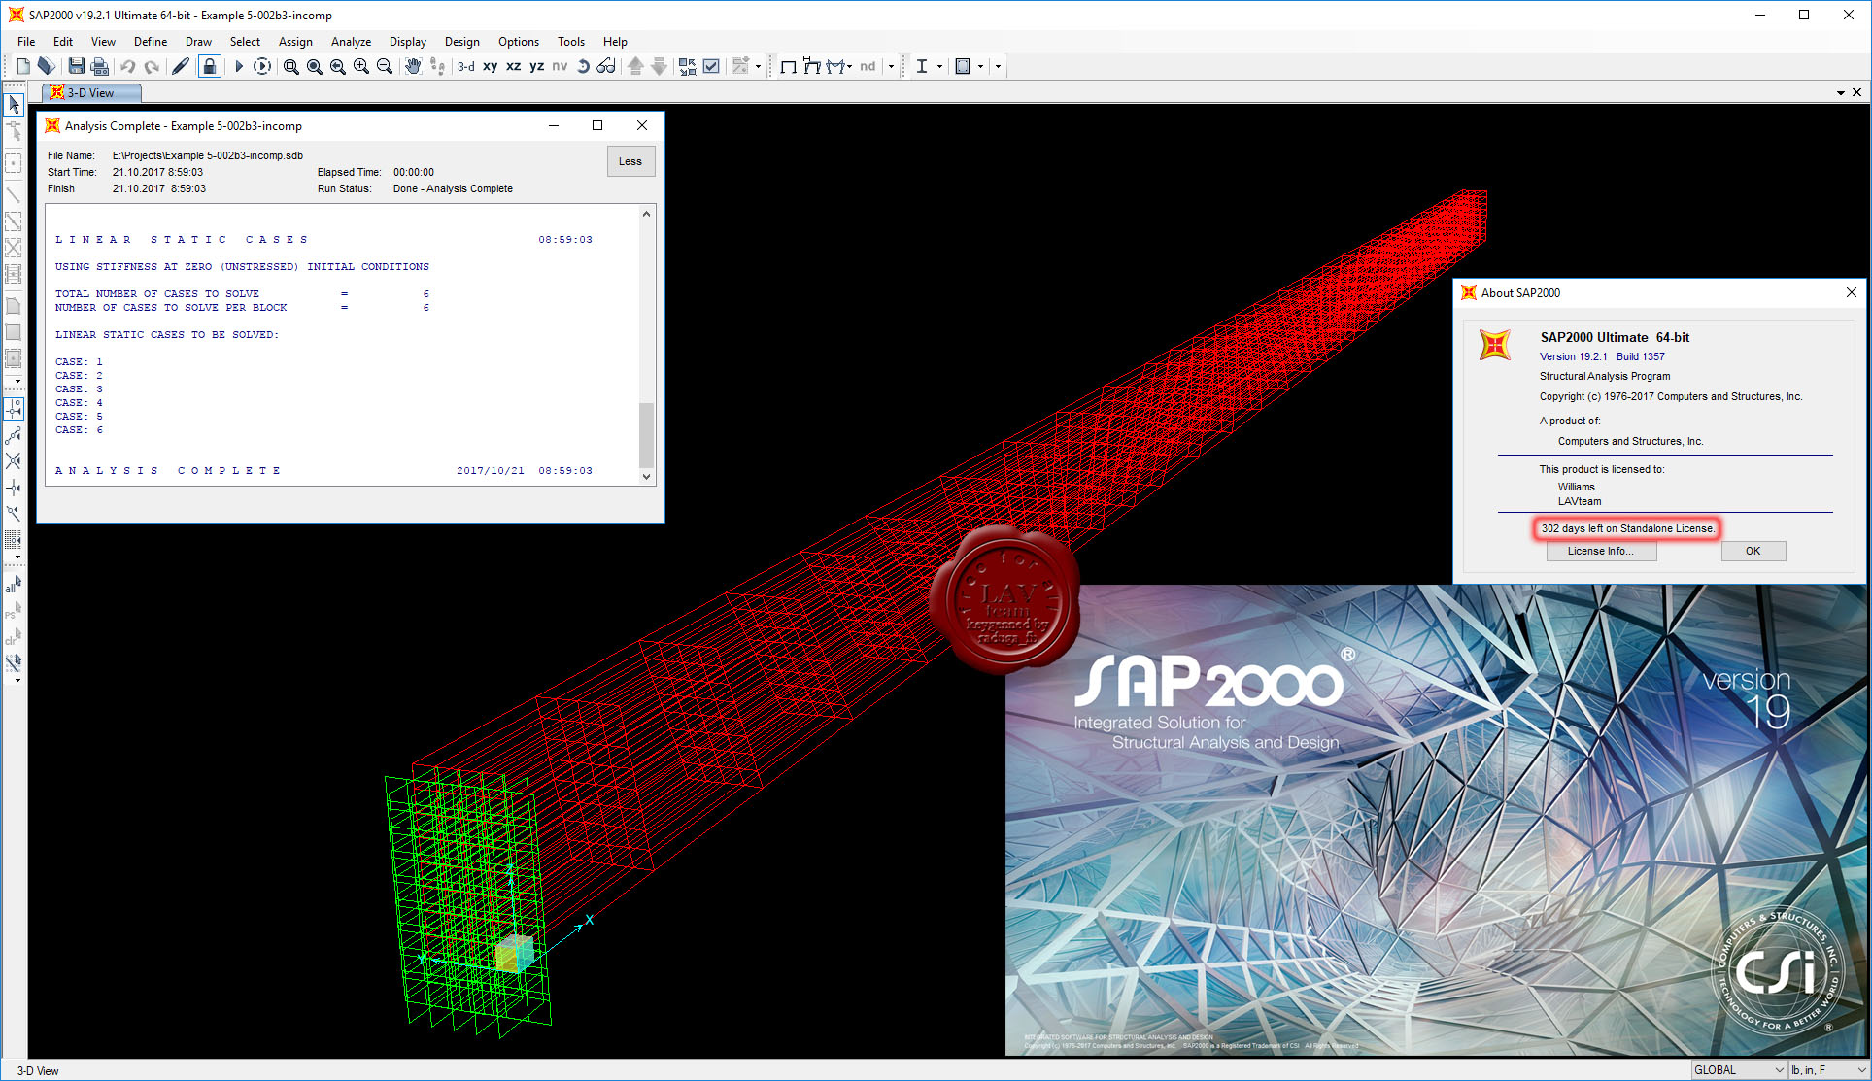The image size is (1872, 1081).
Task: Select the Draw Frame/Cable line tool
Action: 14,194
